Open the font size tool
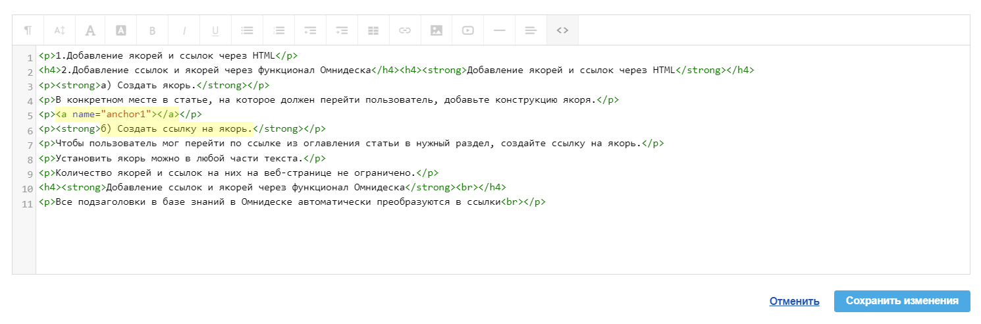The height and width of the screenshot is (324, 981). [x=59, y=30]
